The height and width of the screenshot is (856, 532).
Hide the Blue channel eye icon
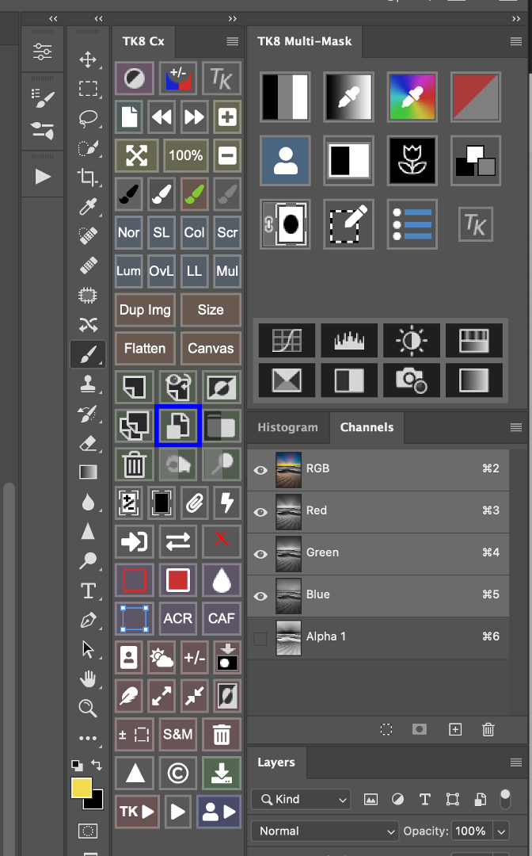point(260,596)
